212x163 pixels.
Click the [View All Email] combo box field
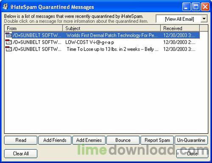click(181, 19)
